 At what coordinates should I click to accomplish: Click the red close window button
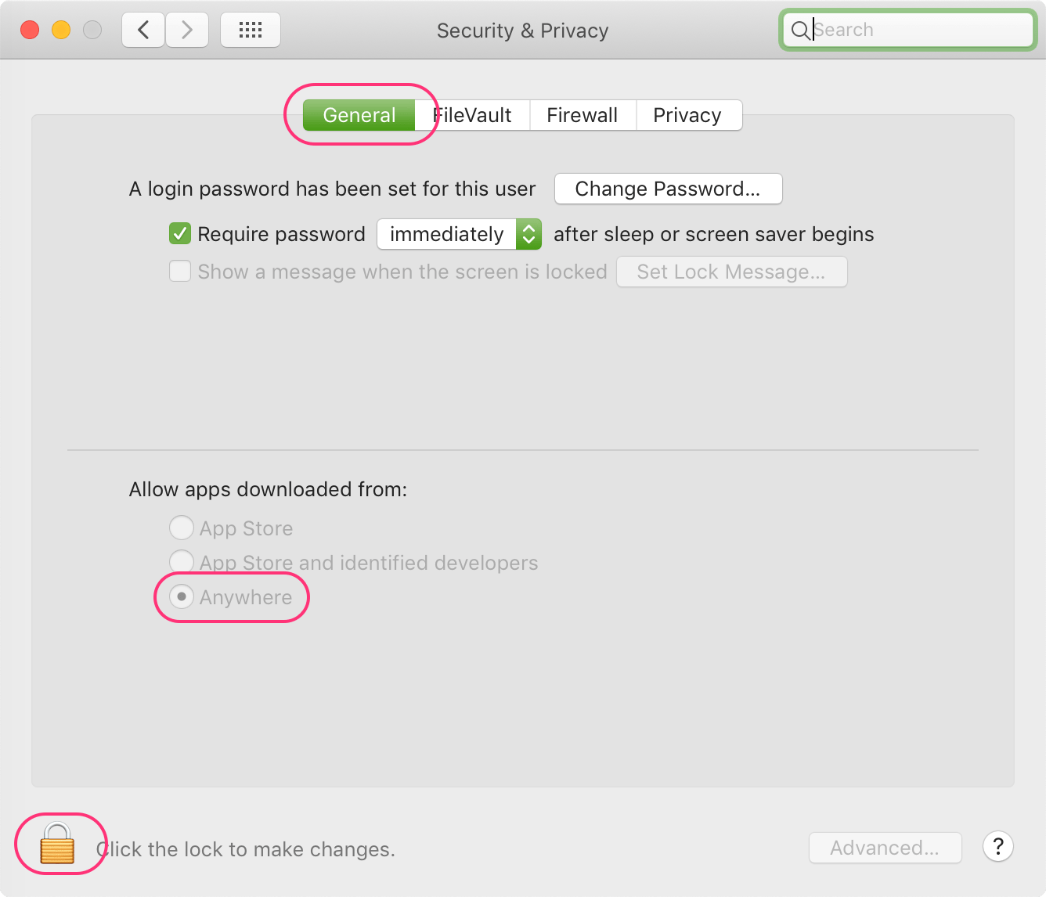[30, 30]
